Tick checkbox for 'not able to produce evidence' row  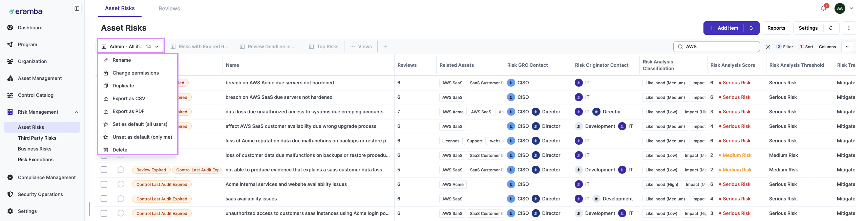point(104,170)
